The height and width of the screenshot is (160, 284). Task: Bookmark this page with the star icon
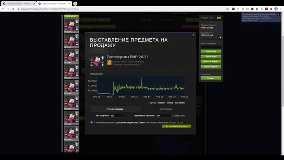click(x=228, y=9)
